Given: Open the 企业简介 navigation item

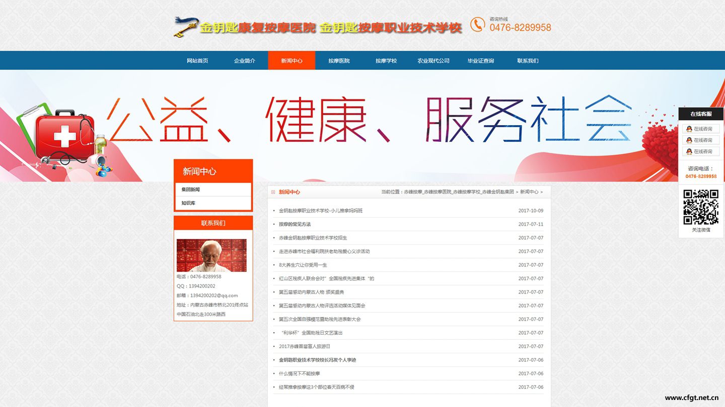Looking at the screenshot, I should [245, 61].
